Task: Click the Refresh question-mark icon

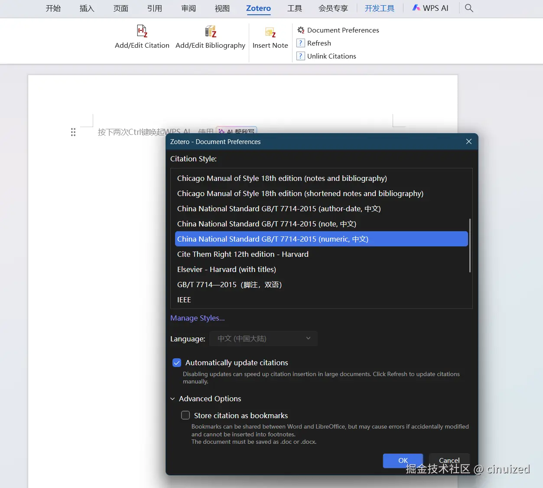Action: [x=301, y=43]
